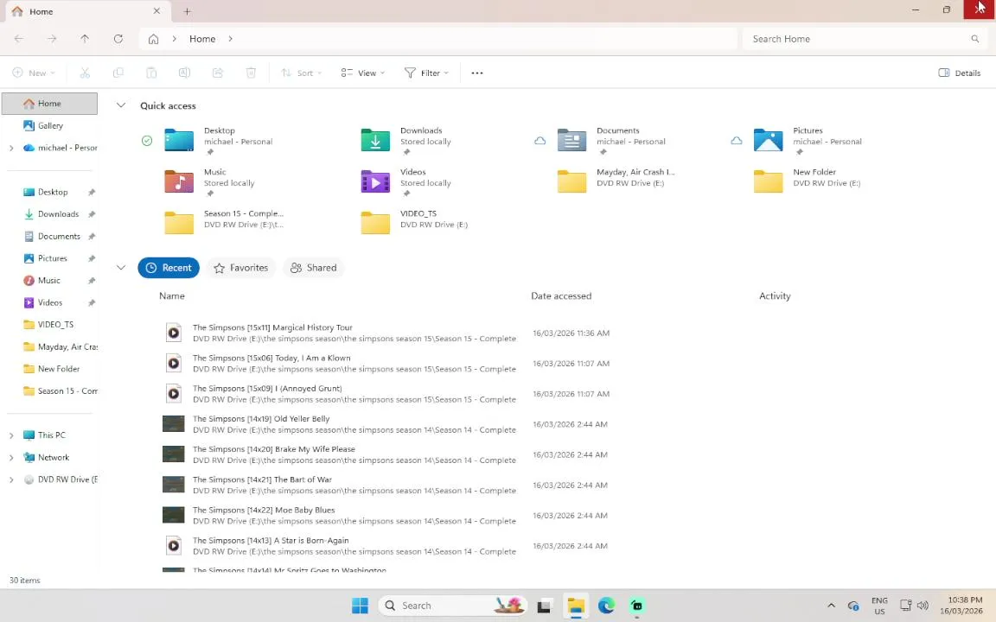Open the New Folder tile in Quick access
Screen dimensions: 996x622
pyautogui.click(x=807, y=181)
